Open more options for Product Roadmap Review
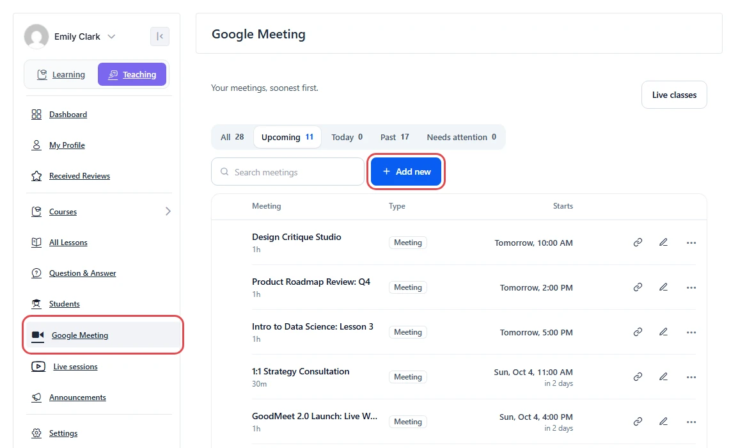The width and height of the screenshot is (738, 448). point(691,287)
